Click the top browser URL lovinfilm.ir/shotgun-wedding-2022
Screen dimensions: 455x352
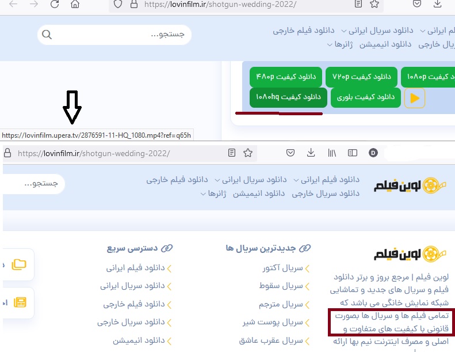220,5
